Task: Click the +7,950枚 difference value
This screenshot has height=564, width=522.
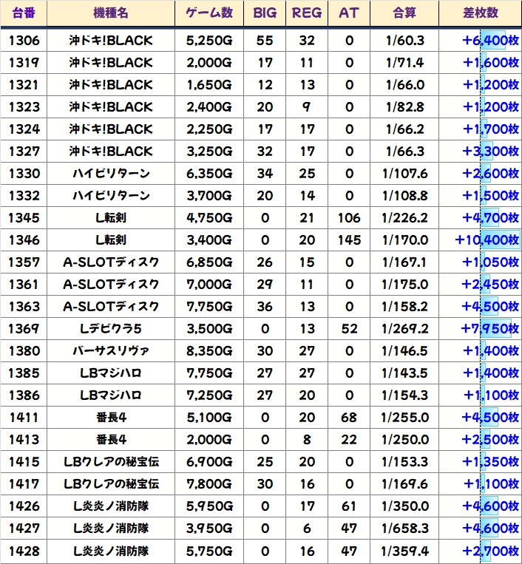Action: pyautogui.click(x=489, y=329)
